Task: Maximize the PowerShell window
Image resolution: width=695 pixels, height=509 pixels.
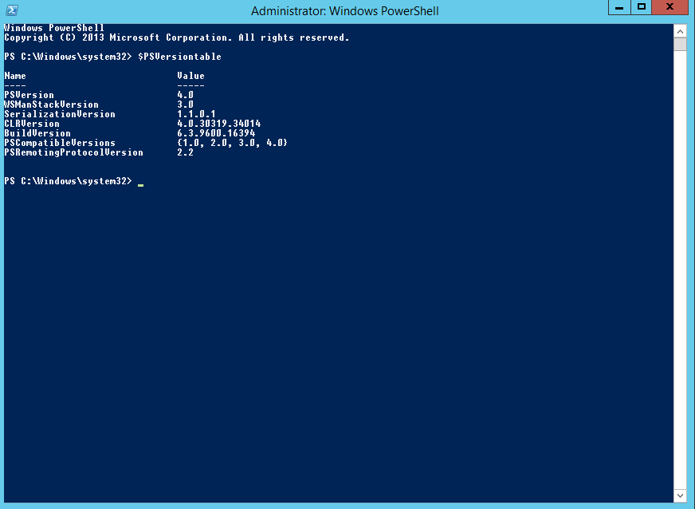Action: pyautogui.click(x=641, y=7)
